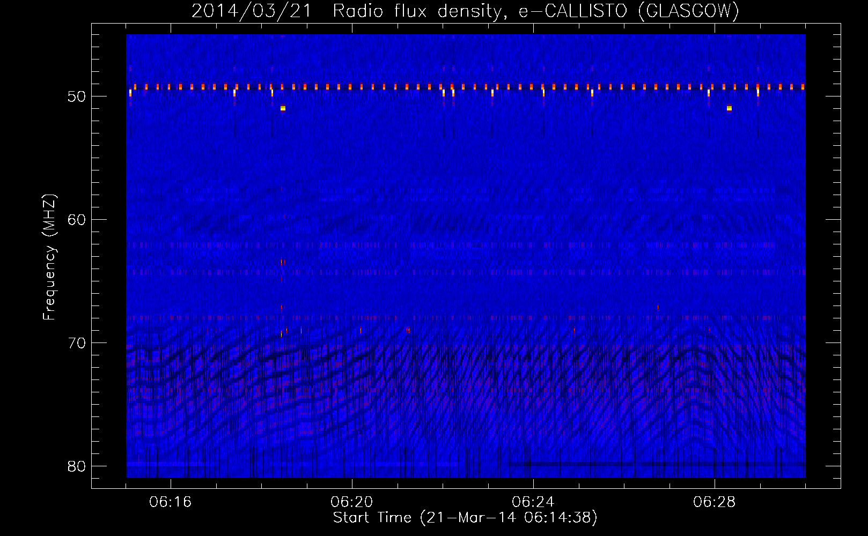Click the 06:16 time tick label

171,502
